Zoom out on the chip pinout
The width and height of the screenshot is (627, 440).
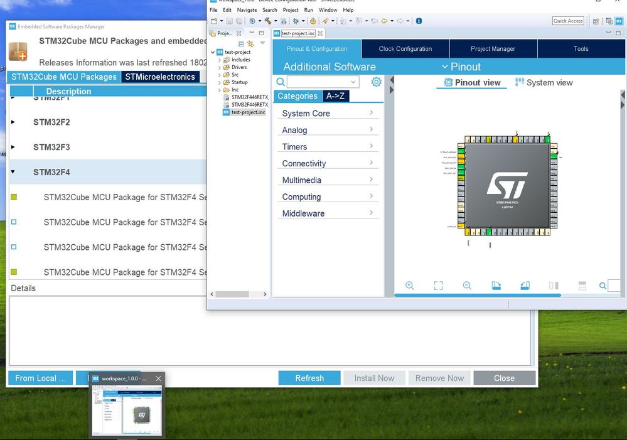467,285
